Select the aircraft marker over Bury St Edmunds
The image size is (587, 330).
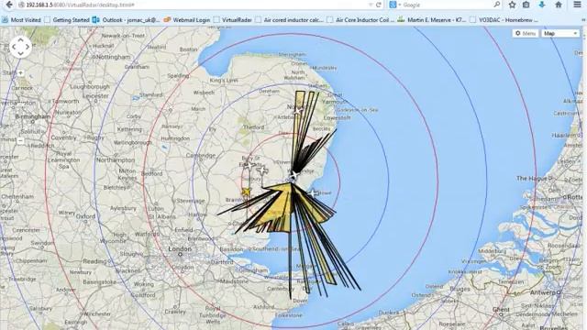pyautogui.click(x=249, y=165)
